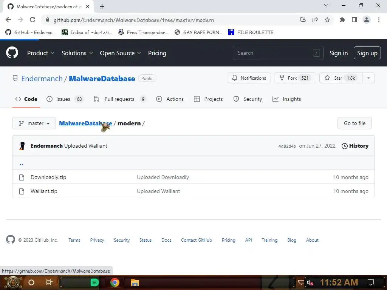Switch to the Insights tab
The width and height of the screenshot is (387, 290).
tap(286, 99)
